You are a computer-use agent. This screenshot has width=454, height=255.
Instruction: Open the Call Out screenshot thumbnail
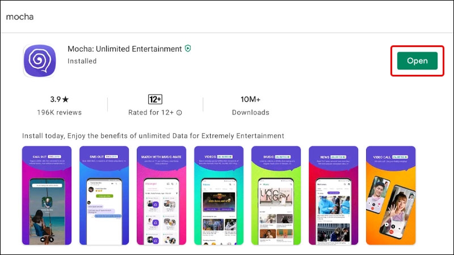tap(47, 195)
